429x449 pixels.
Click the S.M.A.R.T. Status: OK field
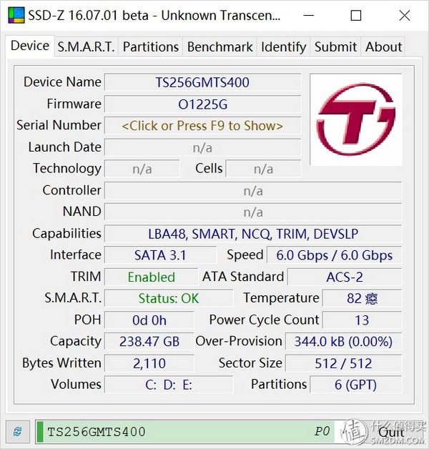pos(169,298)
